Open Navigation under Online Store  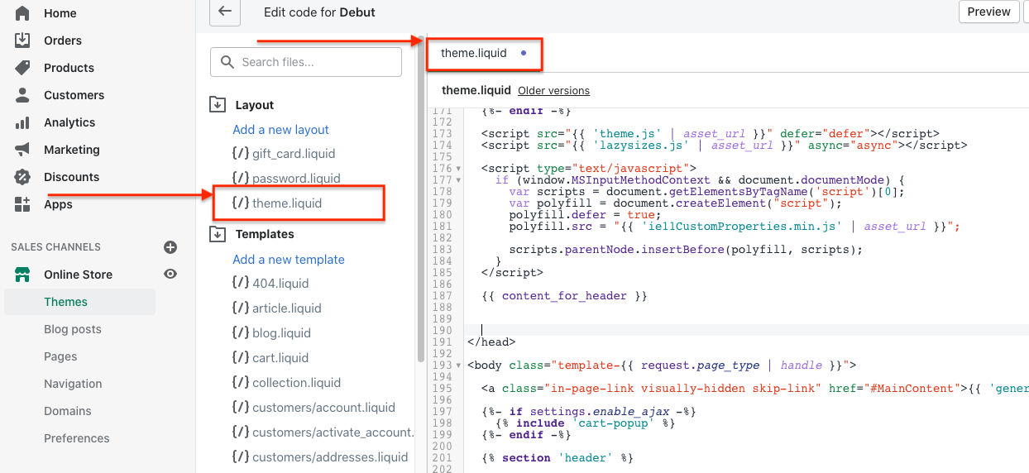pos(73,384)
